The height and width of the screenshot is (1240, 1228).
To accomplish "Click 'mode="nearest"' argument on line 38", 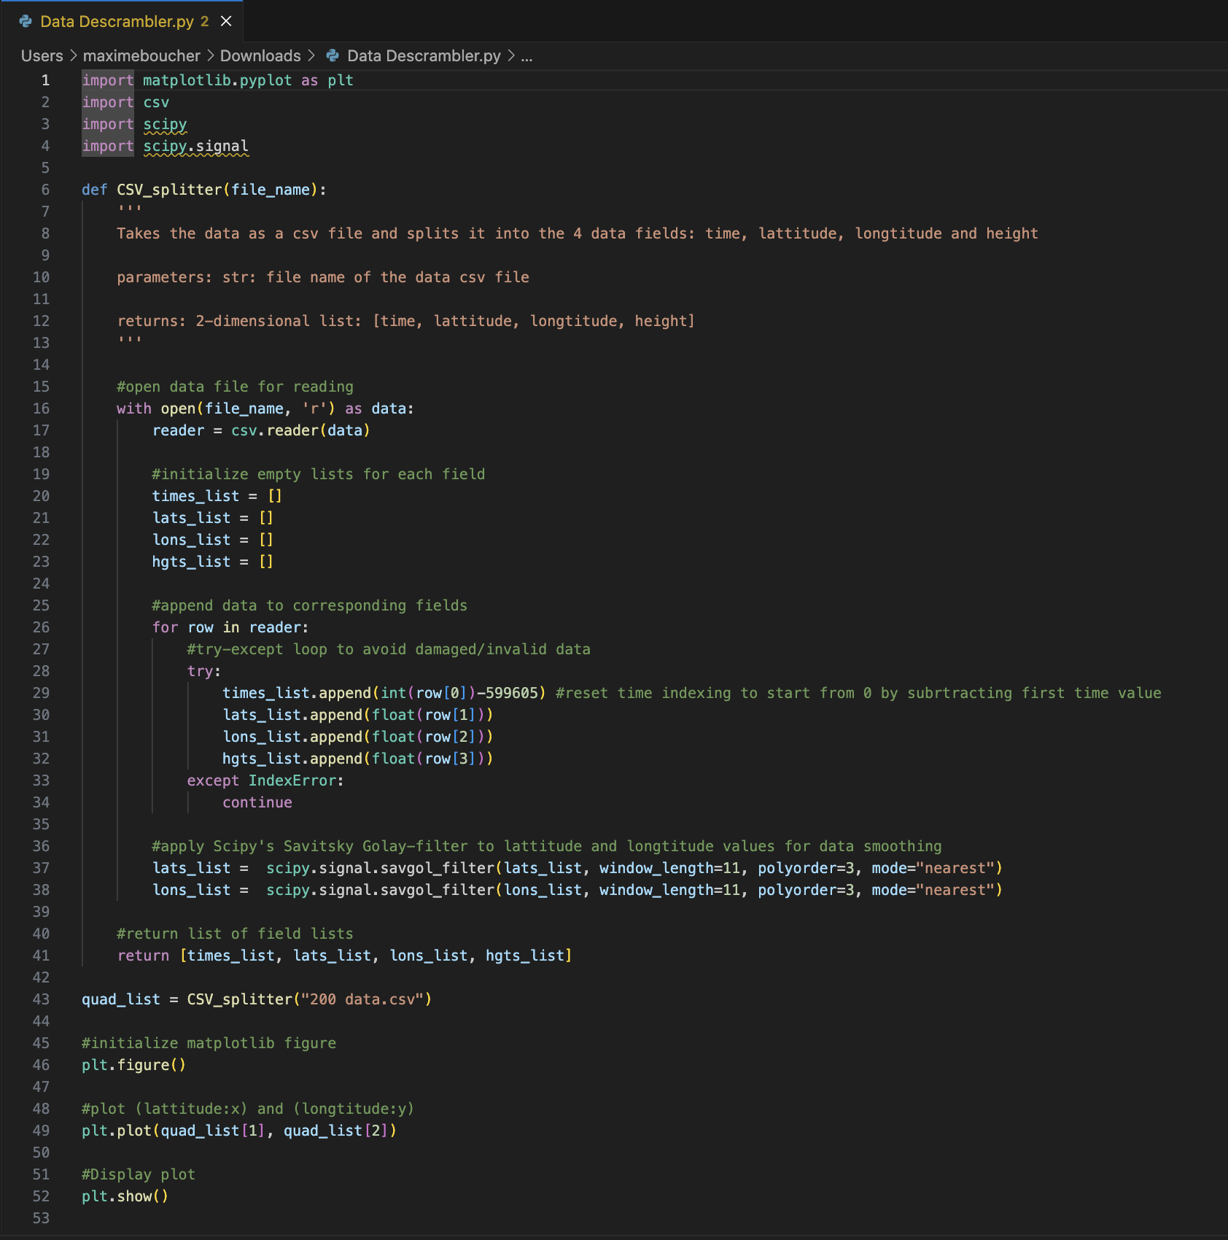I will pos(933,890).
